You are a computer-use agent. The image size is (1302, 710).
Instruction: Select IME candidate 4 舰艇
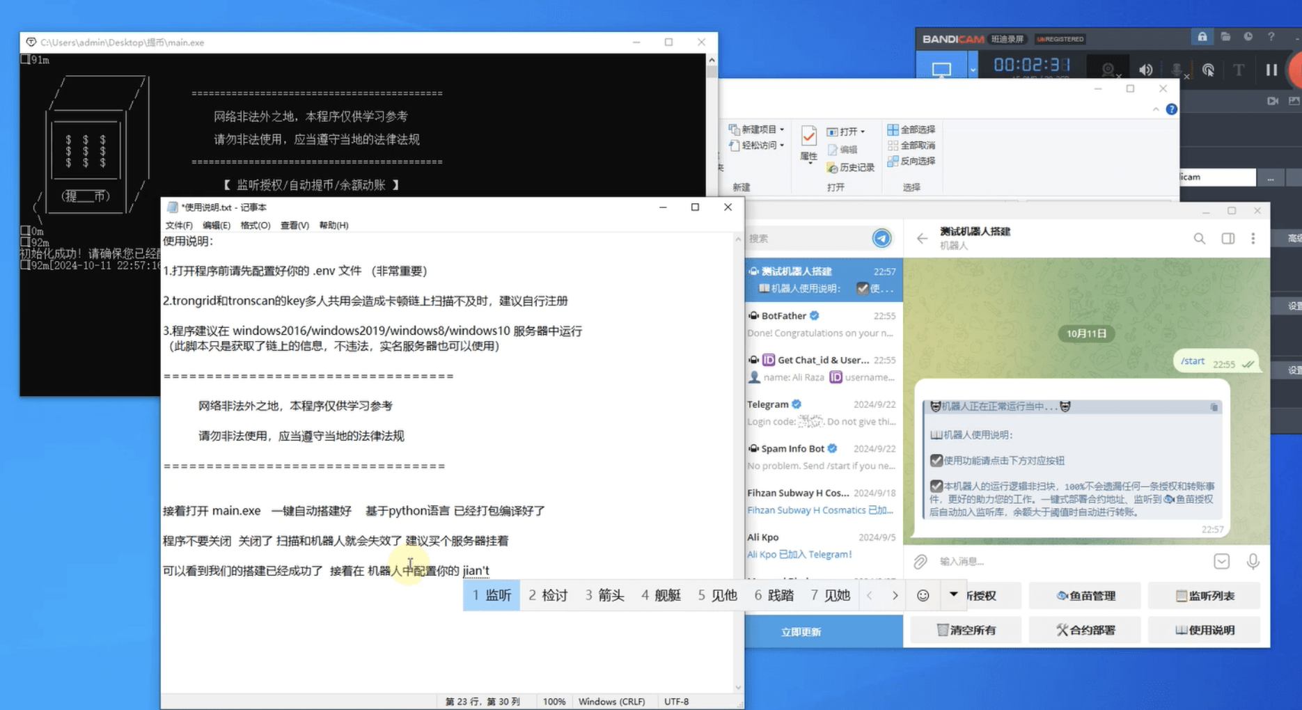(661, 596)
